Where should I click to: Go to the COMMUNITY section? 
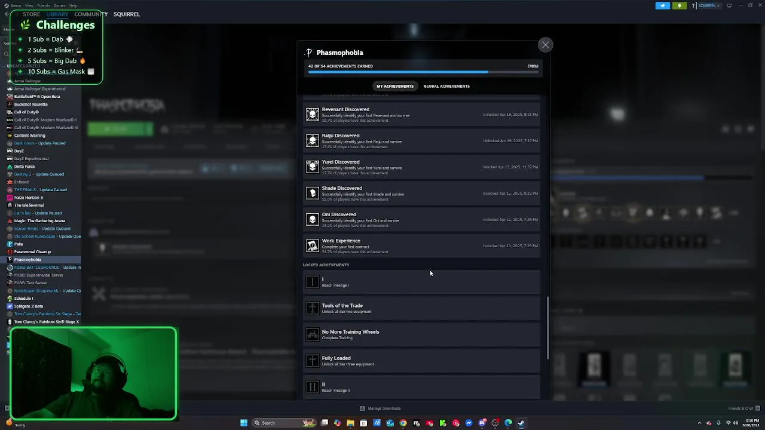pos(91,14)
